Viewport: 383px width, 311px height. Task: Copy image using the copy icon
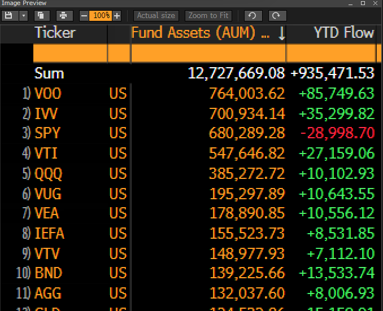pos(41,16)
